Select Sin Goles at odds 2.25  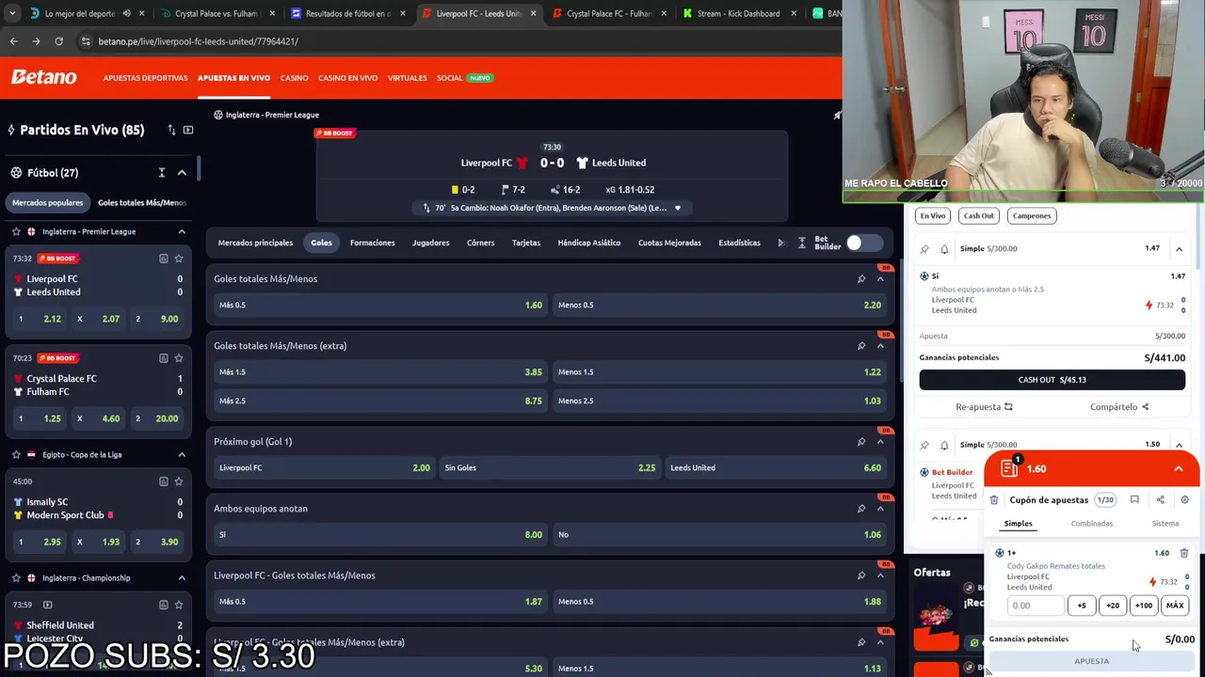pyautogui.click(x=550, y=467)
